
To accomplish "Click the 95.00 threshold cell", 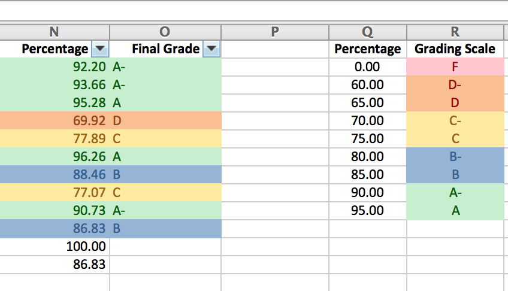I will coord(367,211).
